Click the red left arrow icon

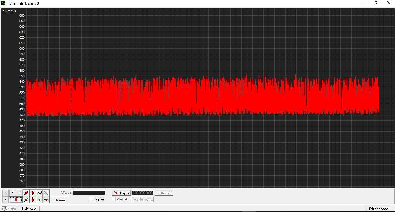[40, 200]
